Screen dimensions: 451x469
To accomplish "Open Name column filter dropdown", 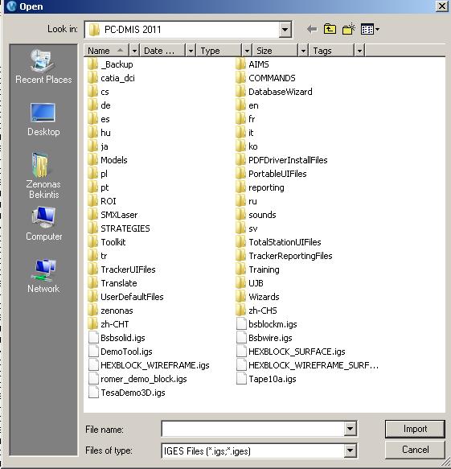I will tap(134, 51).
